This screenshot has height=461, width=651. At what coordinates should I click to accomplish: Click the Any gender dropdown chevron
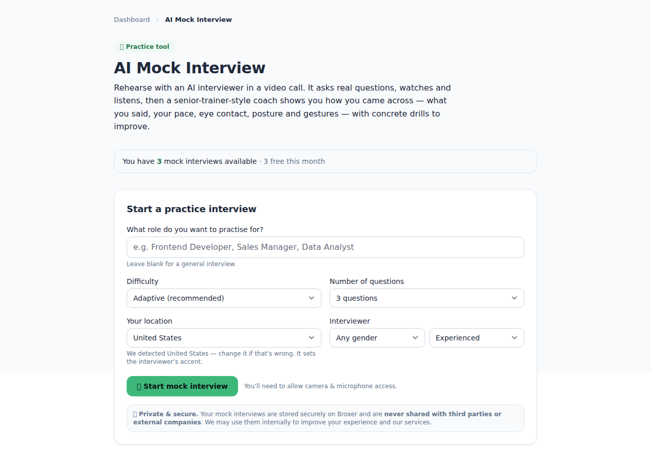[416, 338]
